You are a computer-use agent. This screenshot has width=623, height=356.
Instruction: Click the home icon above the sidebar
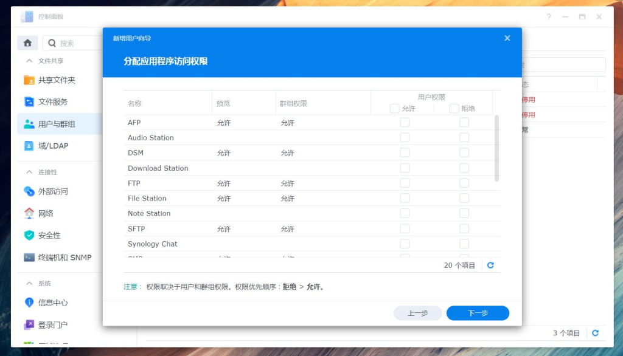tap(27, 43)
